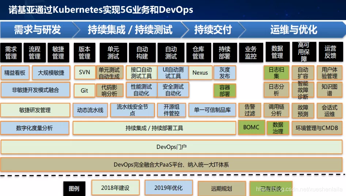Click the 自动扩容 box

[x=303, y=73]
